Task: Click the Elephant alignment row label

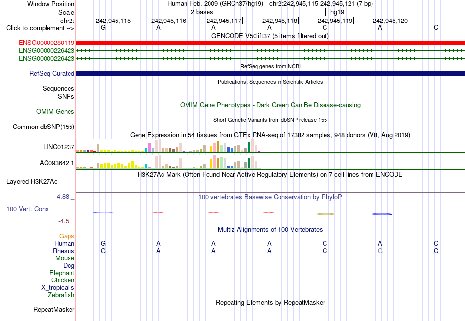Action: 62,273
